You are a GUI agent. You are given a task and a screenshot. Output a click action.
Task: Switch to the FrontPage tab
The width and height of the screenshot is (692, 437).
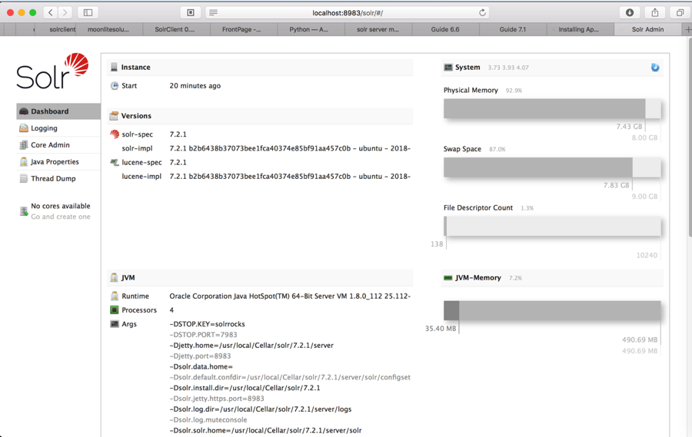pos(241,29)
